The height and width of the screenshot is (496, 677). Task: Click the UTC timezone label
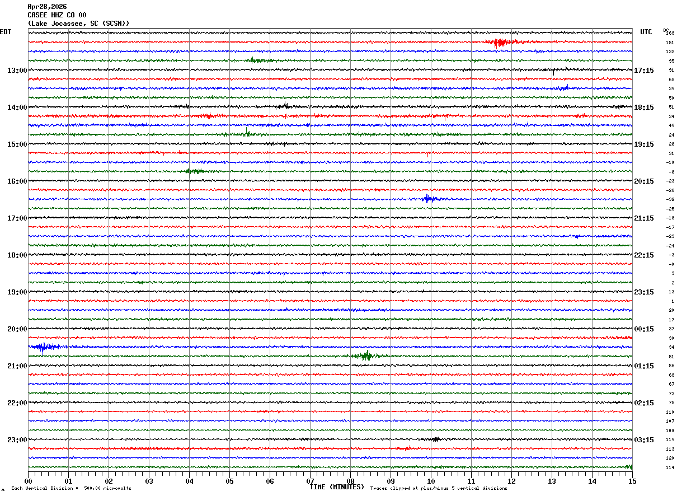[x=646, y=32]
